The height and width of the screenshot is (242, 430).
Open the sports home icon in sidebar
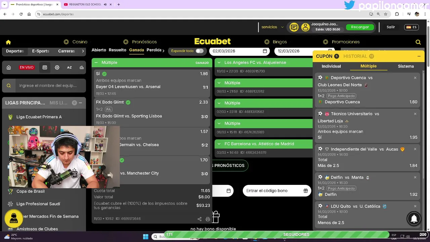point(9,67)
